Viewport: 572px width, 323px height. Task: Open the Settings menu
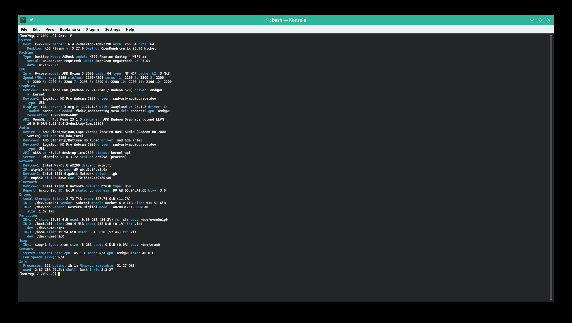[x=112, y=29]
